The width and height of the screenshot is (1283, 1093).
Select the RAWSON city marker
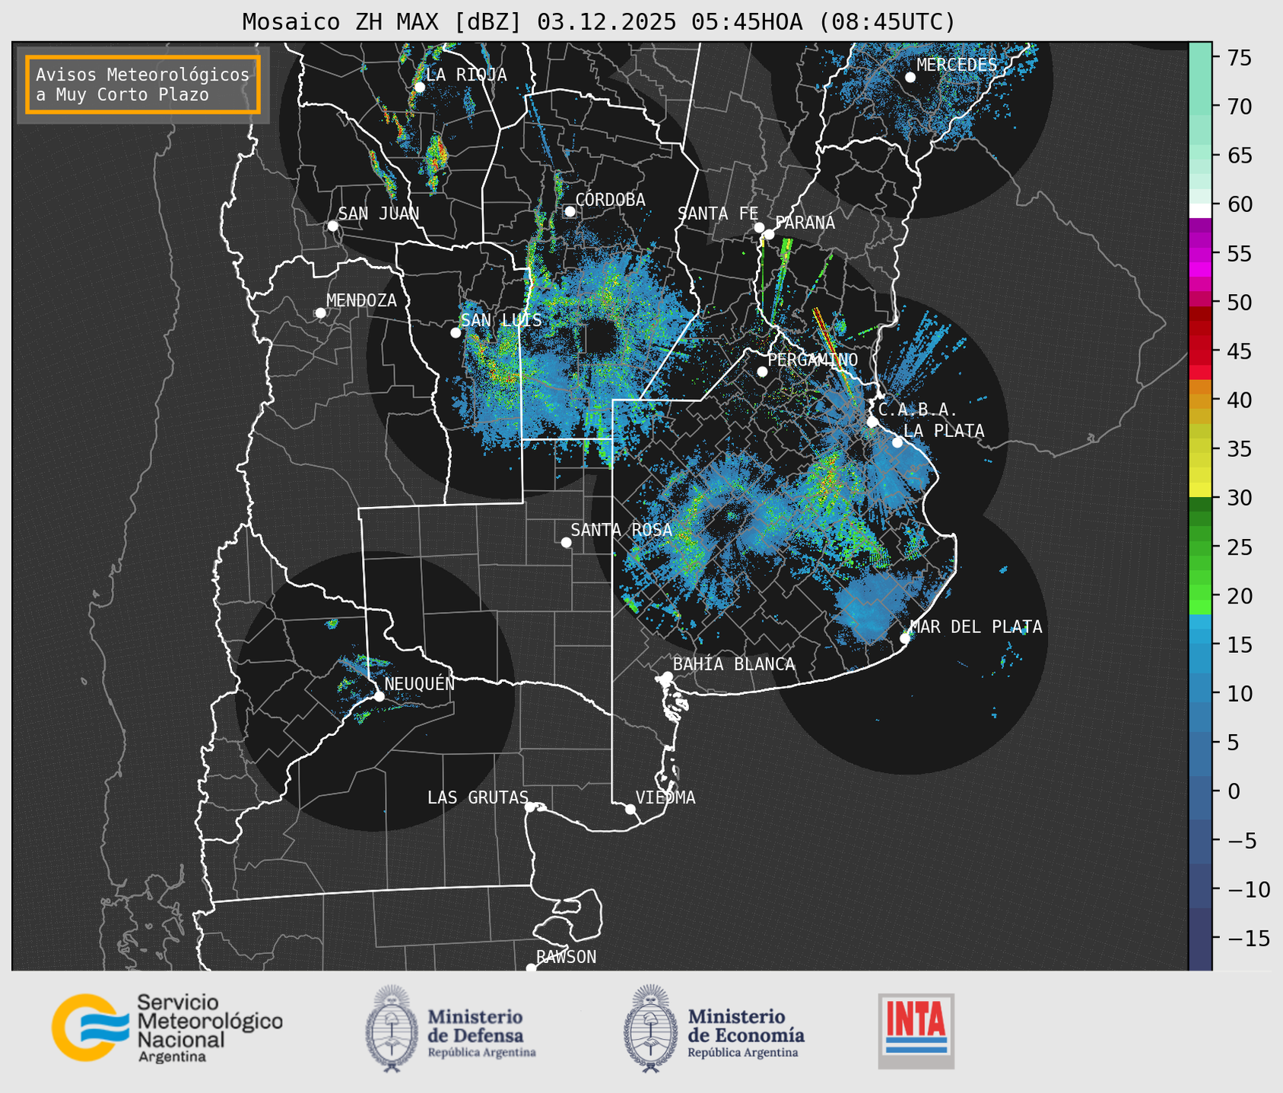(x=531, y=968)
